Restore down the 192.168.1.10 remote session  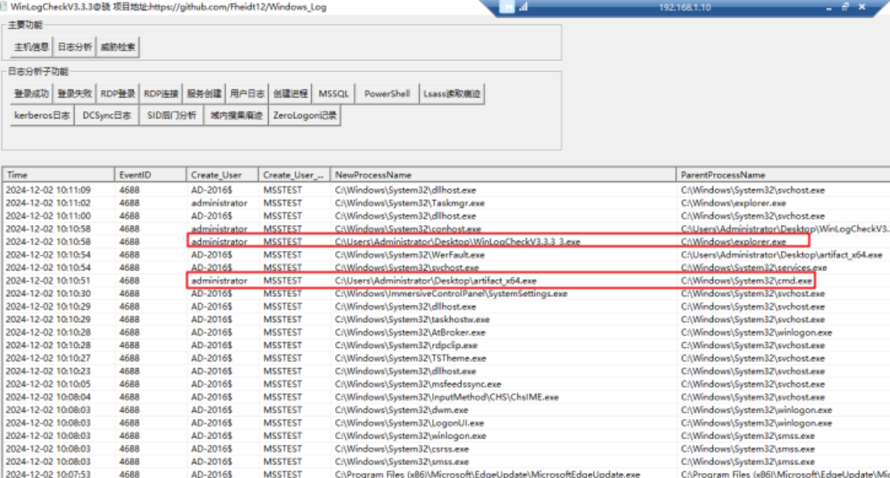click(x=845, y=7)
